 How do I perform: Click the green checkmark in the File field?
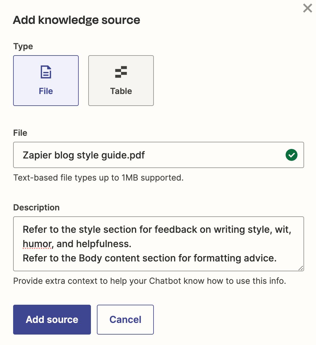coord(291,155)
